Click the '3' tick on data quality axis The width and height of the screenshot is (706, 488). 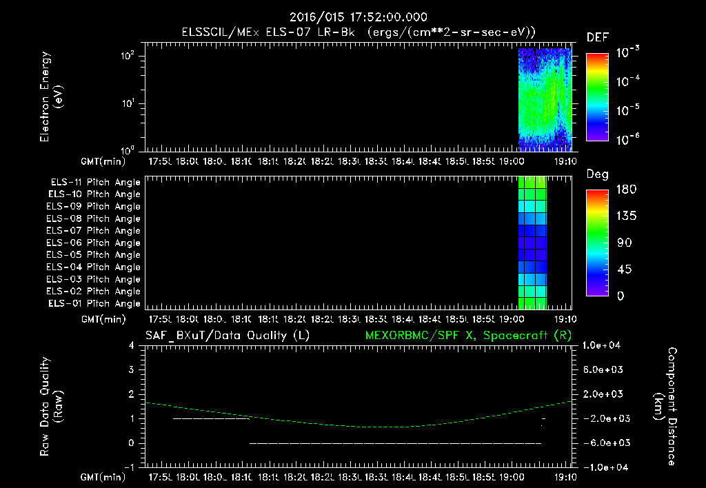point(132,369)
